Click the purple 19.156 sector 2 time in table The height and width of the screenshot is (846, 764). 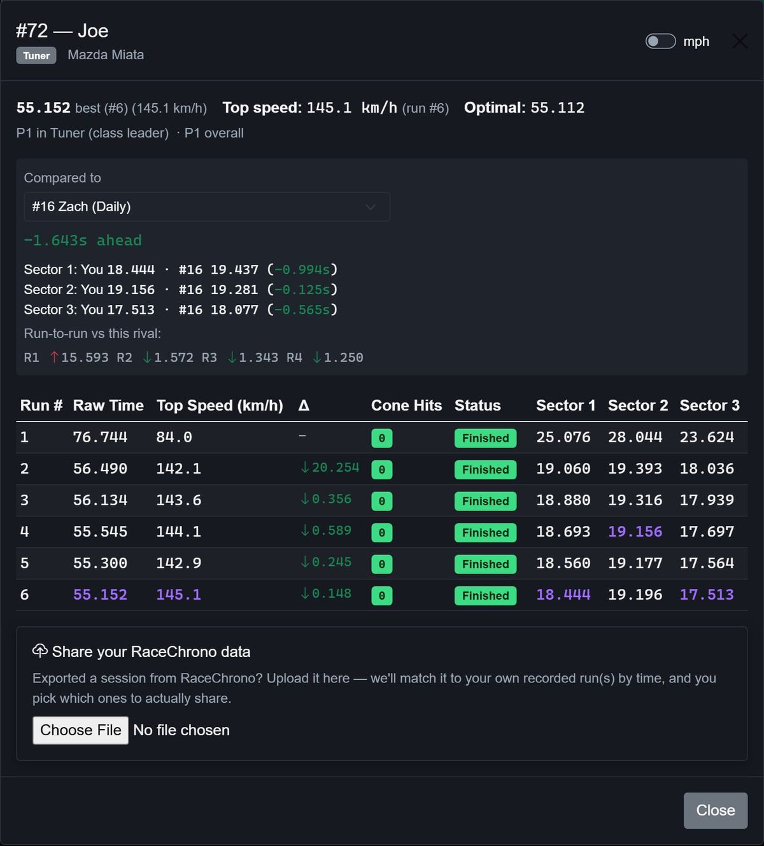tap(635, 532)
